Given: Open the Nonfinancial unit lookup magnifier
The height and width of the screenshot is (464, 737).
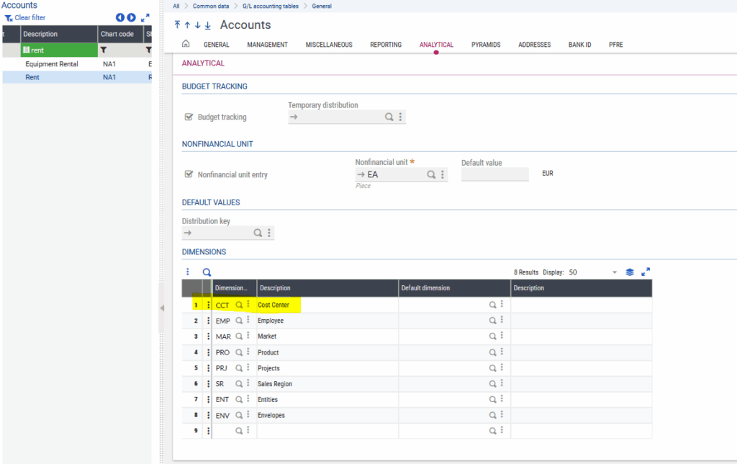Looking at the screenshot, I should [x=430, y=174].
